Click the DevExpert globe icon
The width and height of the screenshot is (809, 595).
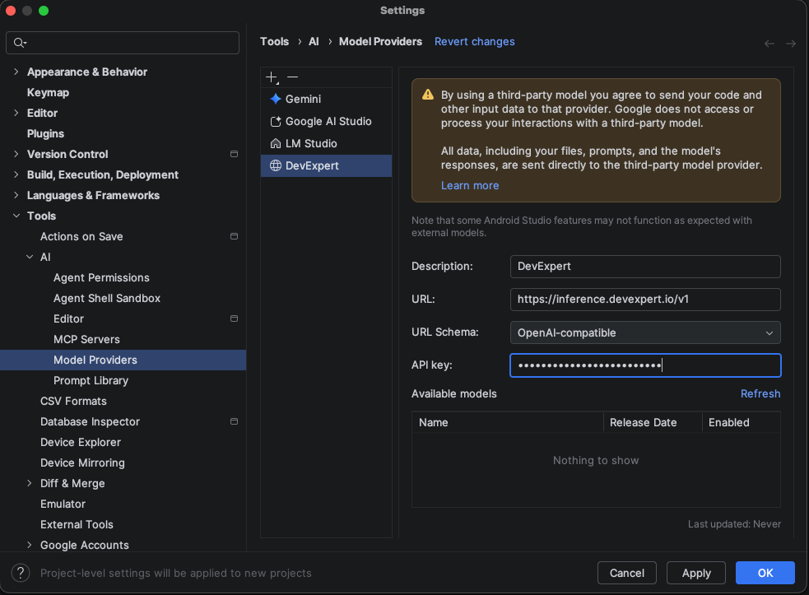[x=276, y=165]
